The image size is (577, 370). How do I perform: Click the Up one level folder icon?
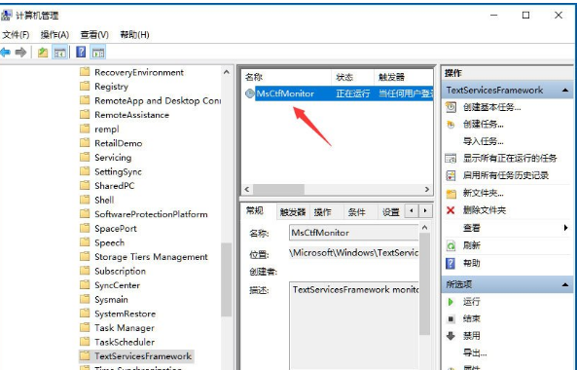tap(43, 53)
